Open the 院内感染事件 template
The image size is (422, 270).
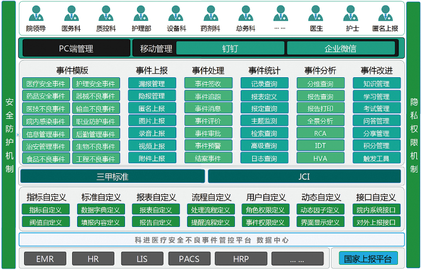46,121
